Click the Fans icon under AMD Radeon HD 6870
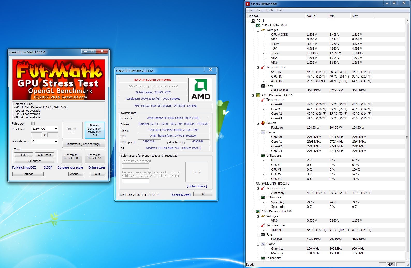 pos(263,235)
